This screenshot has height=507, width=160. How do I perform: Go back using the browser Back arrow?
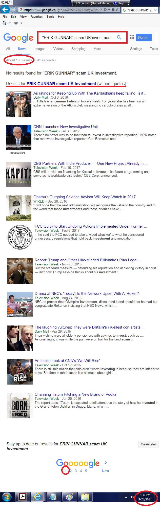point(5,10)
